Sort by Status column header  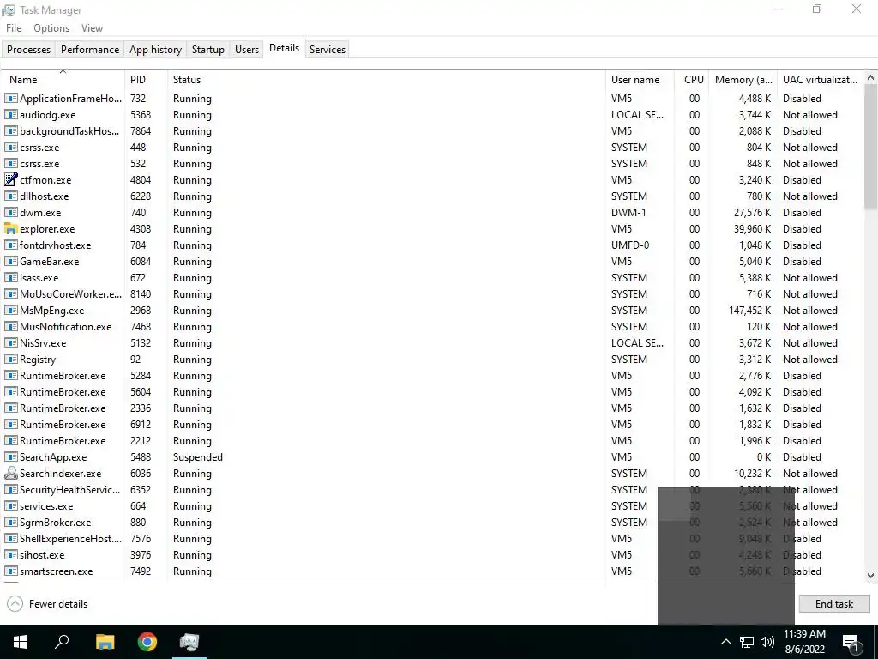click(387, 80)
